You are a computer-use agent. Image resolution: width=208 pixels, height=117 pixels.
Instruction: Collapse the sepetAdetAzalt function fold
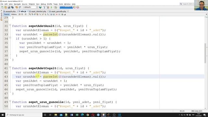click(10, 25)
